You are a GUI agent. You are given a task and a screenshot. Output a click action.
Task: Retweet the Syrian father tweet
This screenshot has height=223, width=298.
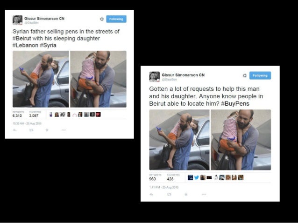tap(31, 130)
